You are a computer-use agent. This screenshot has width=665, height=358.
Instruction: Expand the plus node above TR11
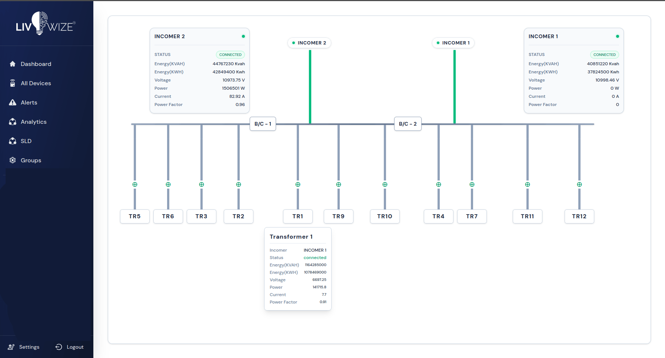[x=528, y=184]
